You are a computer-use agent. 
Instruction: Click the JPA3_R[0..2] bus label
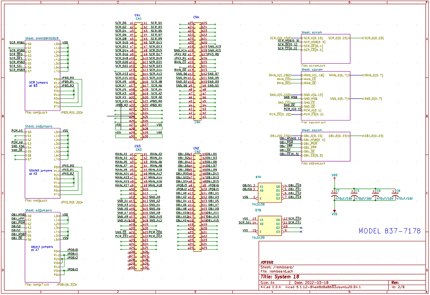click(71, 202)
